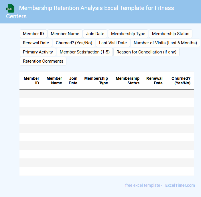Click Member Satisfaction (1-5) tag

(84, 52)
